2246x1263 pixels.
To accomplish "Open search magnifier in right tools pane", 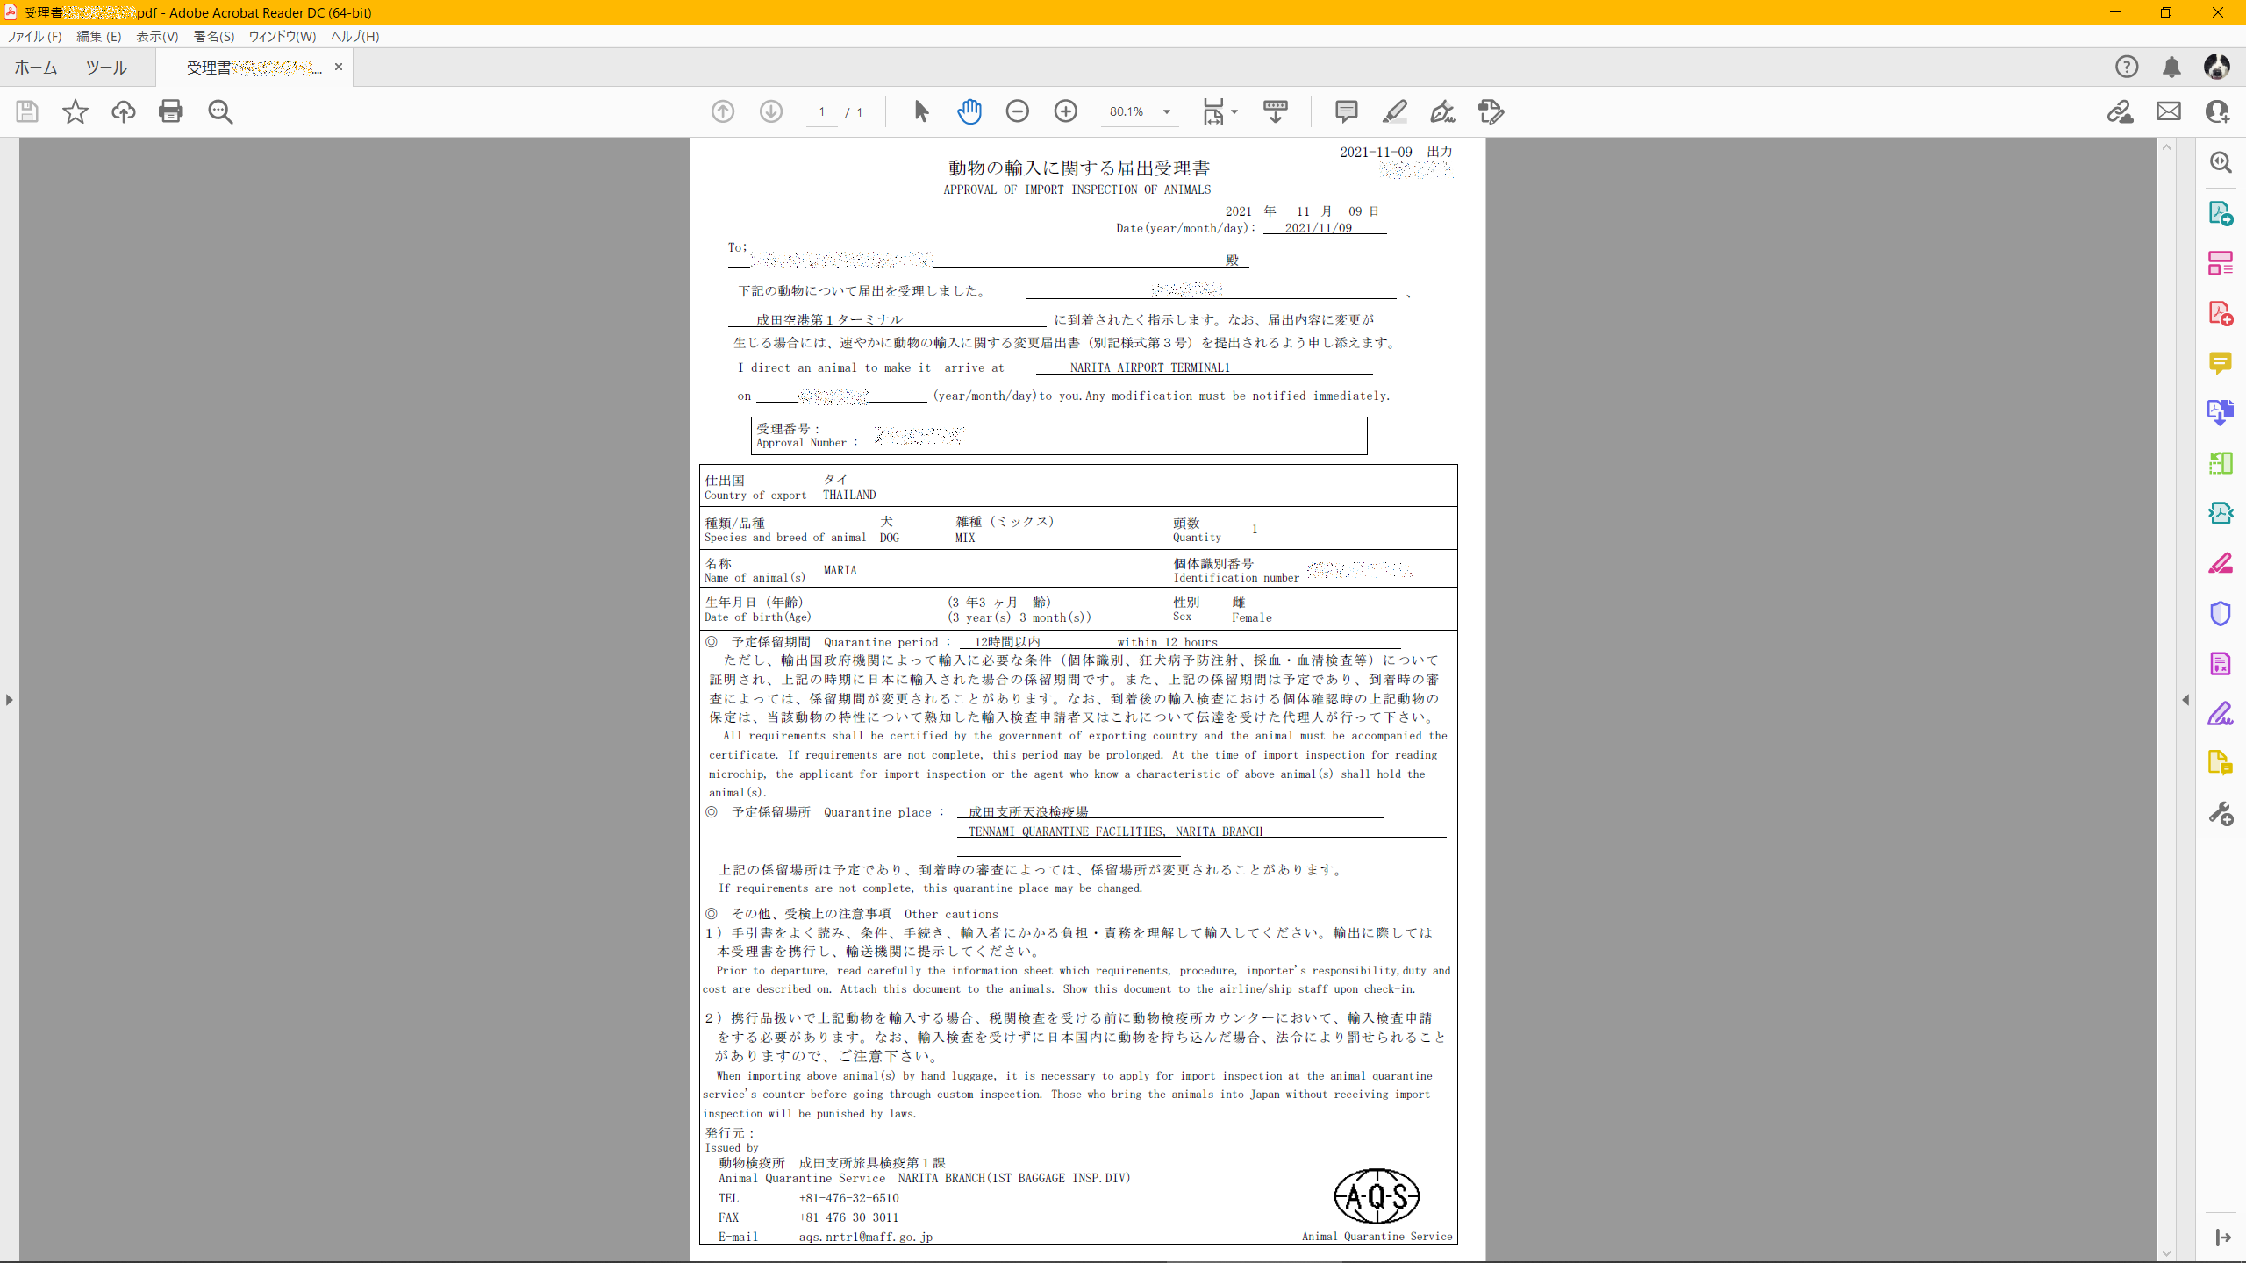I will pos(2221,162).
